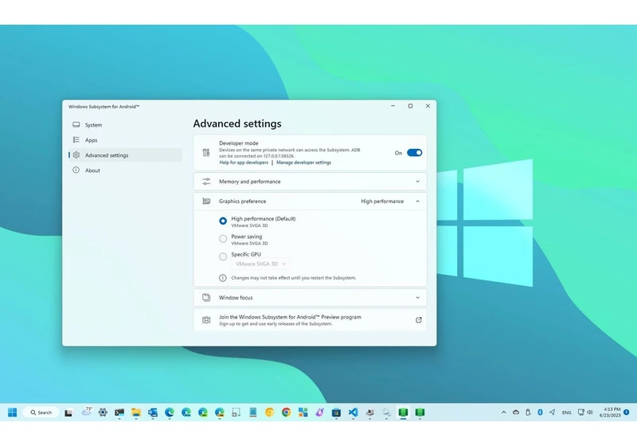Open Settings gear in the taskbar
This screenshot has height=446, width=637.
coord(103,413)
